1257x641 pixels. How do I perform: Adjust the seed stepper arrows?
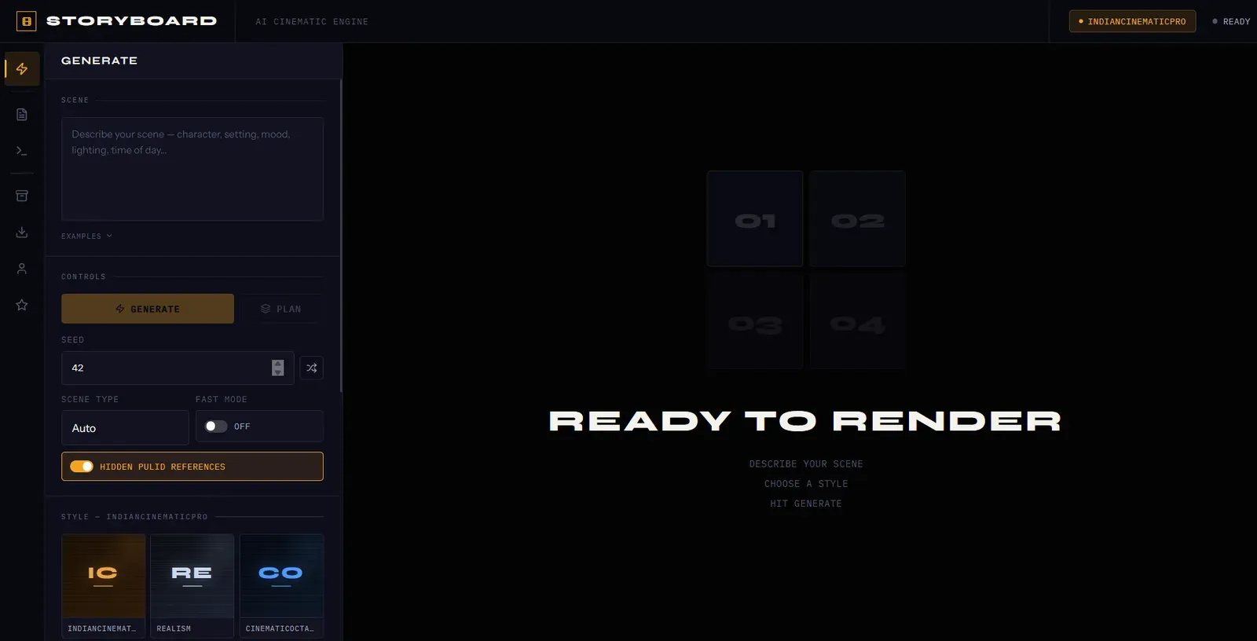click(278, 368)
